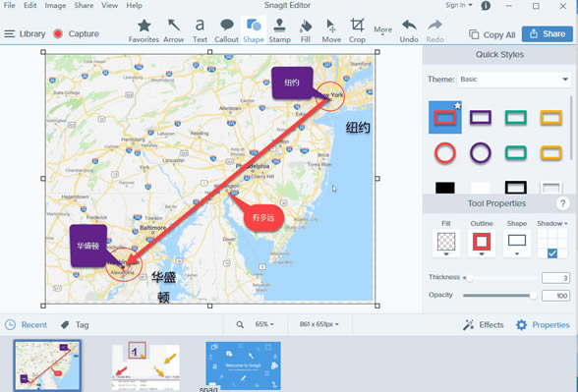Open the Library view

[26, 33]
